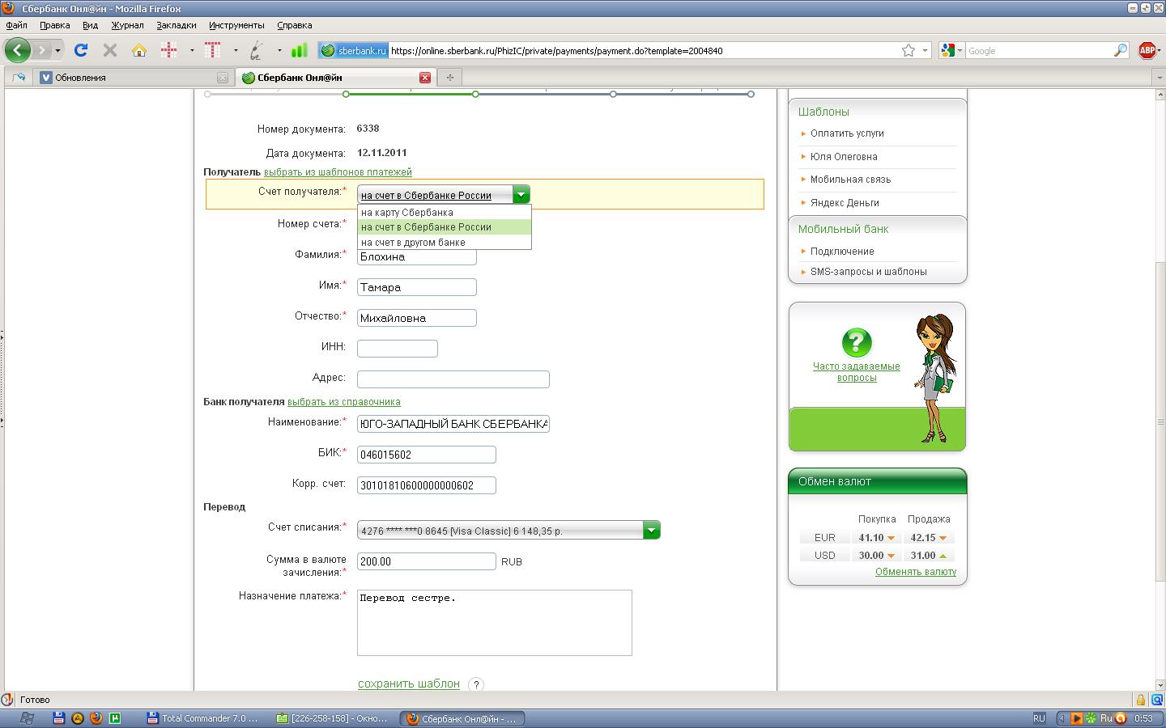The image size is (1166, 728).
Task: Launch Total Commander floppy quick-launch icon
Action: click(58, 718)
